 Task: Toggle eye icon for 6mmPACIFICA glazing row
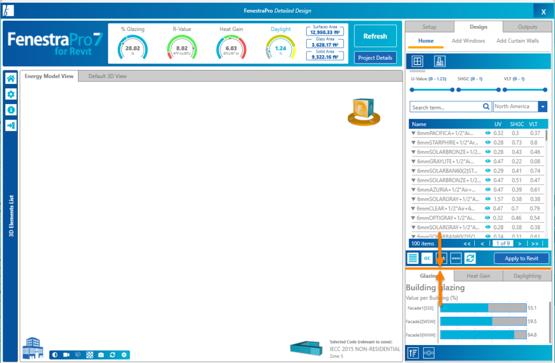[x=488, y=133]
